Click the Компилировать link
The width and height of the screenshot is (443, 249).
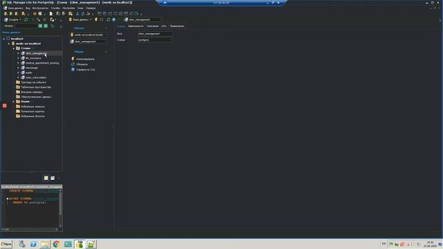[x=85, y=59]
